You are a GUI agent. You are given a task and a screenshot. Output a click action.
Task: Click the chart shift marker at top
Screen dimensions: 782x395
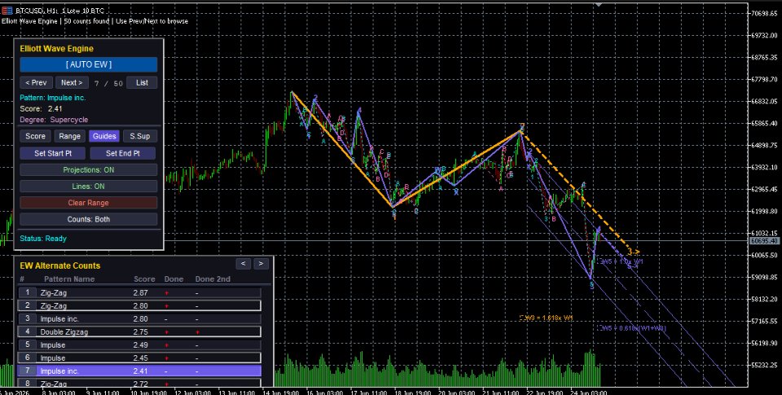pos(599,5)
